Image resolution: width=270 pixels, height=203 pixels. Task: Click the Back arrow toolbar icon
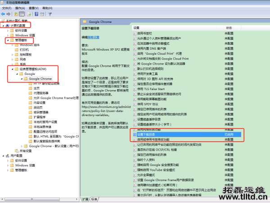[x=3, y=14]
